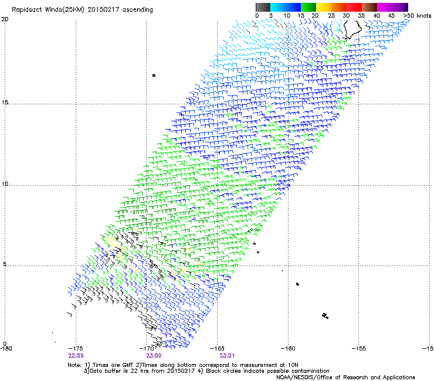
Task: Click the longitude label '-175'
Action: (76, 348)
